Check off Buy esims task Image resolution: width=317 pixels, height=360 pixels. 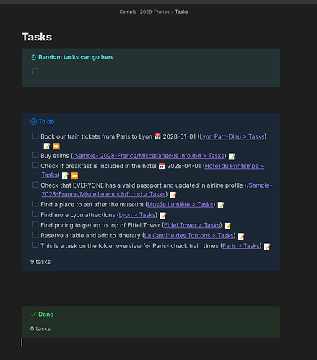pyautogui.click(x=35, y=155)
